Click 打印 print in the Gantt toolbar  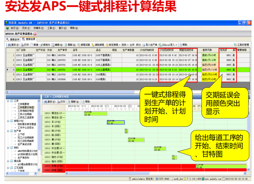tap(61, 102)
